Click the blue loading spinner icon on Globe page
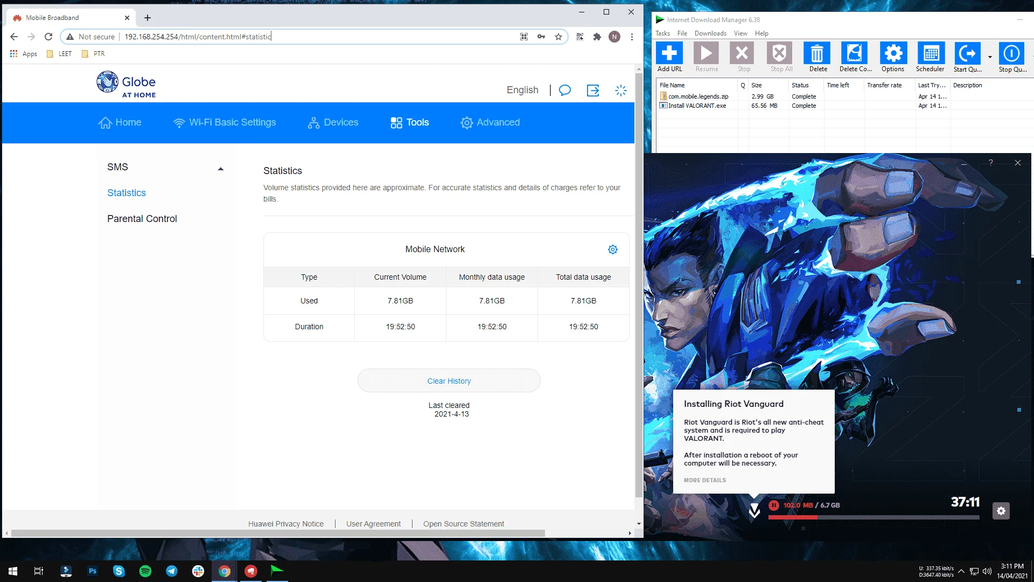The width and height of the screenshot is (1034, 582). 621,90
